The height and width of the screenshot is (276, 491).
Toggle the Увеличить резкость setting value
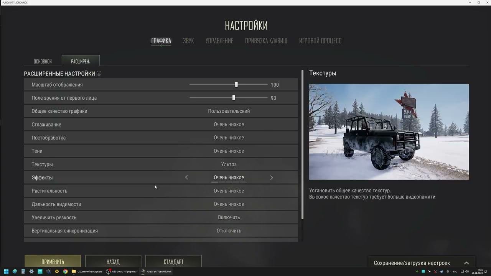(x=229, y=217)
